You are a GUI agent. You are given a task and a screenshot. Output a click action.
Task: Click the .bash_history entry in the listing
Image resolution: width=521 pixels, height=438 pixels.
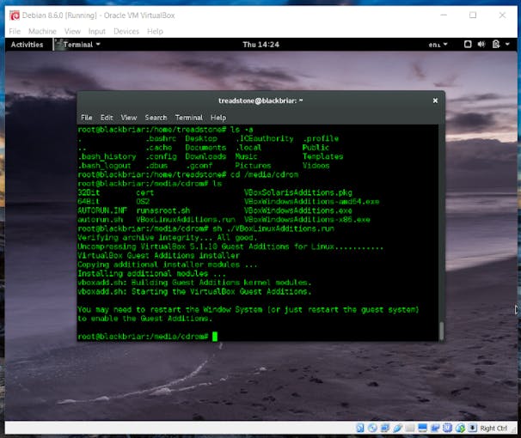107,156
